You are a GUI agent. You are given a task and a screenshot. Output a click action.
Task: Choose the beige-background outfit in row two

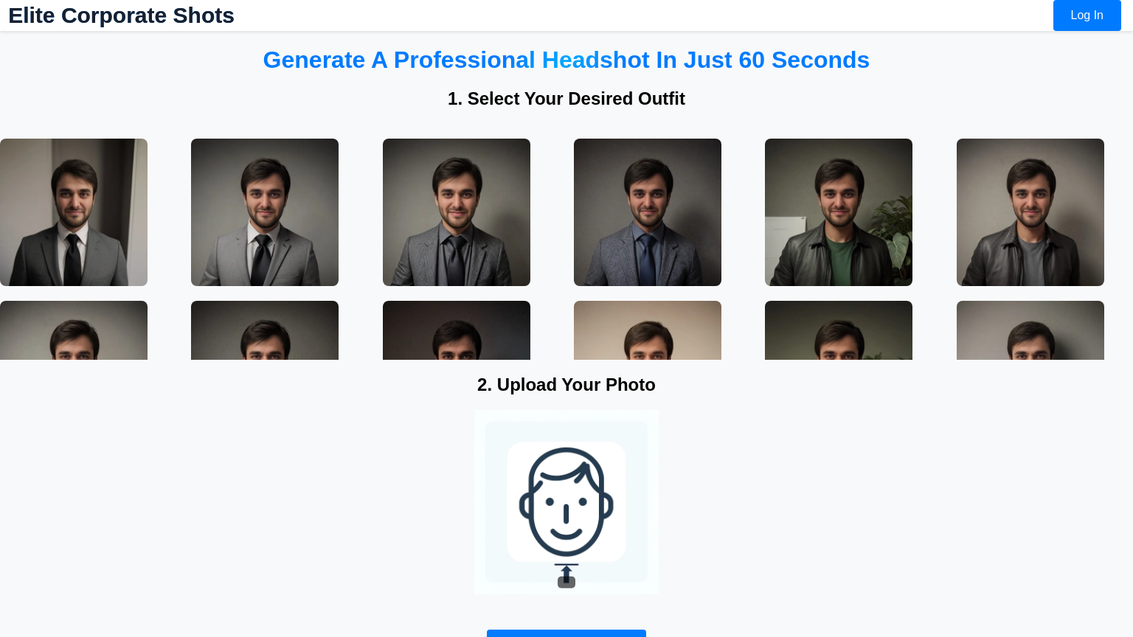(x=647, y=330)
